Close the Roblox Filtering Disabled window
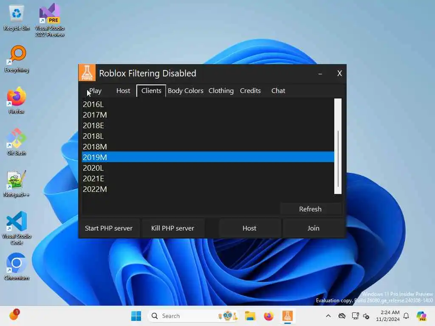Viewport: 435px width, 326px height. 339,73
